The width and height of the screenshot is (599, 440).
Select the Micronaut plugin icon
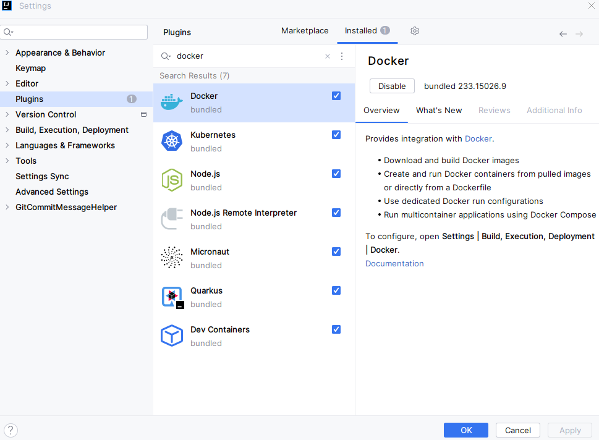click(172, 258)
